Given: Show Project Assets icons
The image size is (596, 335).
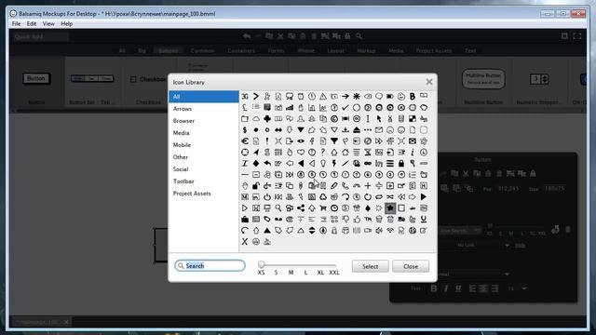Looking at the screenshot, I should coord(204,194).
